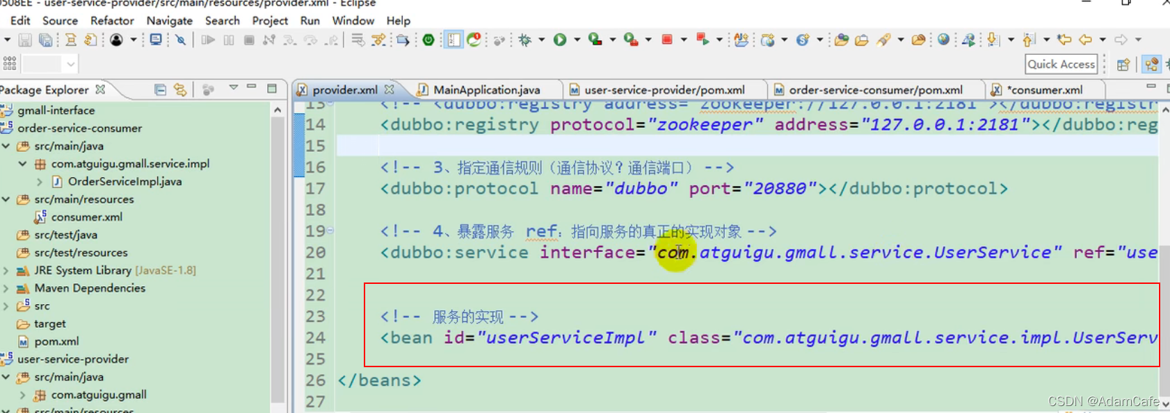Click the Next Annotation down-arrow icon
Screen dimensions: 1170x413
tap(993, 40)
